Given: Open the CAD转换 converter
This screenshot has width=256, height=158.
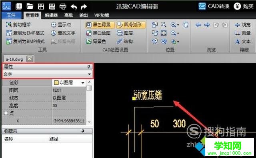Looking at the screenshot, I should 214,6.
